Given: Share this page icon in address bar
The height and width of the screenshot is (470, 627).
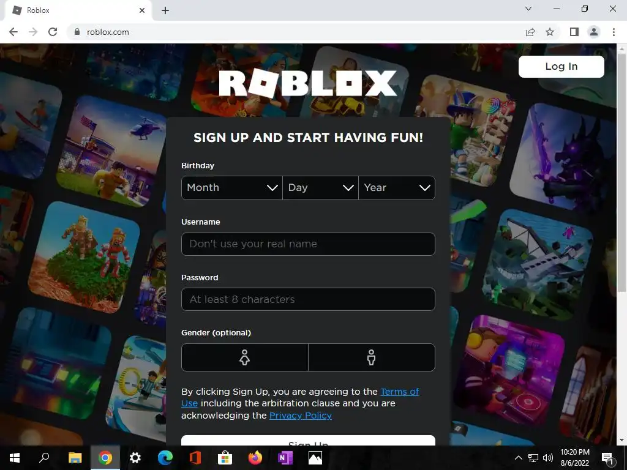Looking at the screenshot, I should (530, 32).
